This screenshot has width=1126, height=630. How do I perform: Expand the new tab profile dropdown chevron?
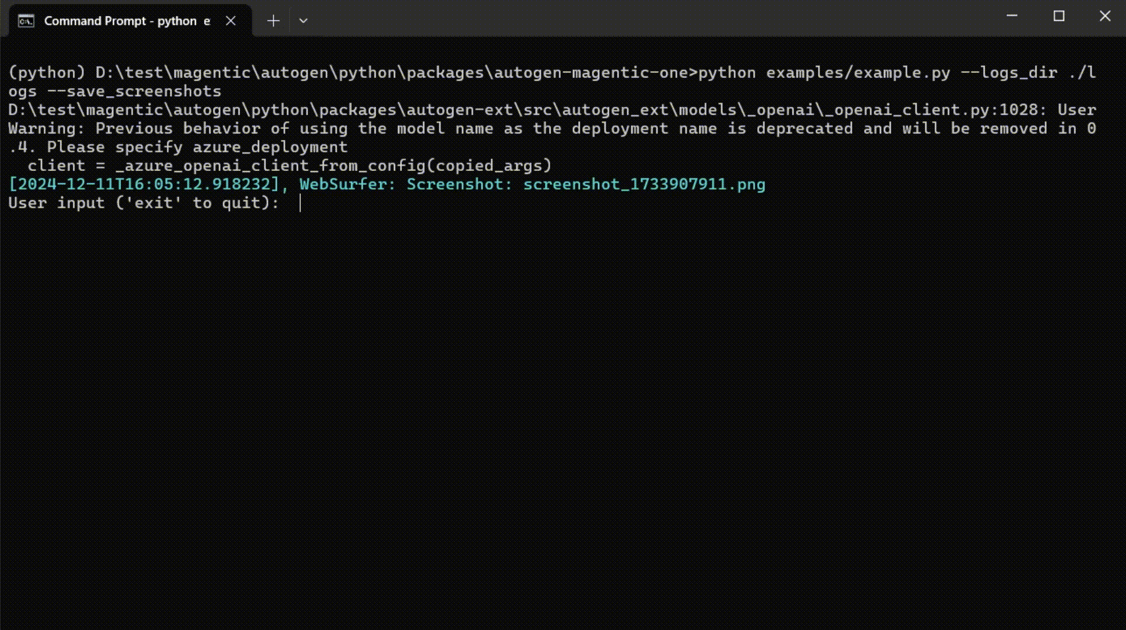coord(303,21)
